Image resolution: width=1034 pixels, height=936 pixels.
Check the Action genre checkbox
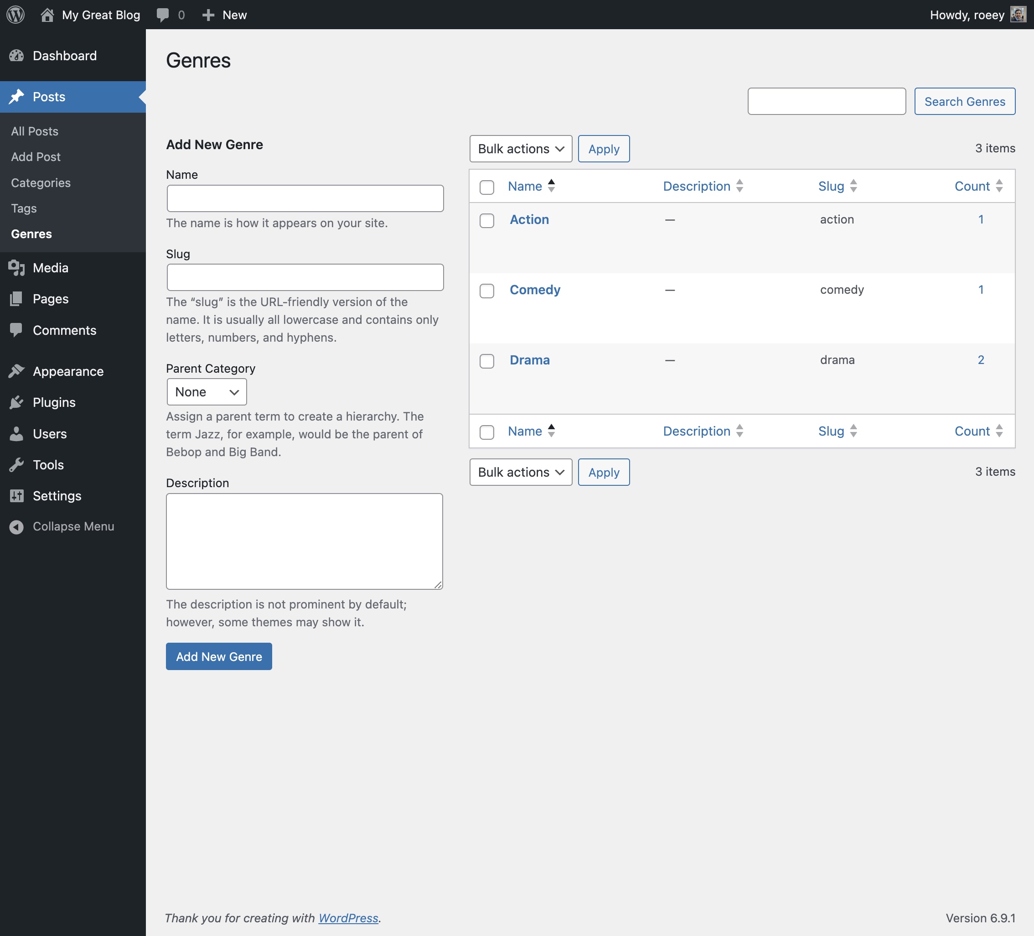tap(486, 221)
